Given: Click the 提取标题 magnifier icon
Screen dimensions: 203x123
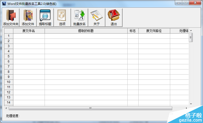Looking at the screenshot, I should pyautogui.click(x=45, y=17).
